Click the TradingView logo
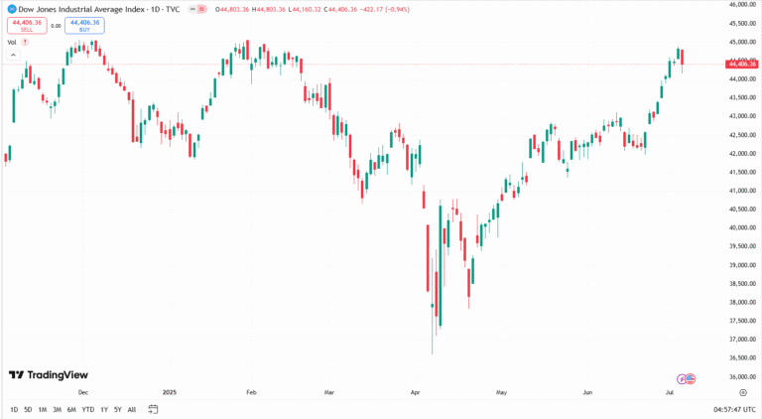The height and width of the screenshot is (419, 762). [48, 374]
